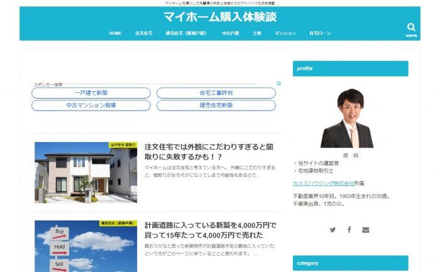Viewport: 440px width, 272px height.
Task: Open マンション navigation item
Action: click(285, 33)
